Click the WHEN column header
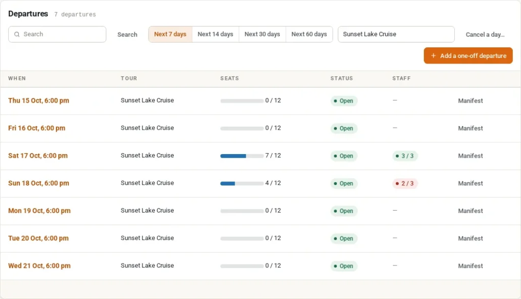The width and height of the screenshot is (521, 299). (x=17, y=78)
